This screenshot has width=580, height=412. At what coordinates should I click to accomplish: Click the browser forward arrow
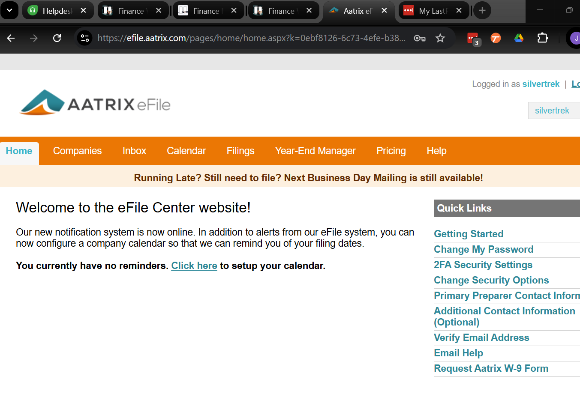[34, 38]
